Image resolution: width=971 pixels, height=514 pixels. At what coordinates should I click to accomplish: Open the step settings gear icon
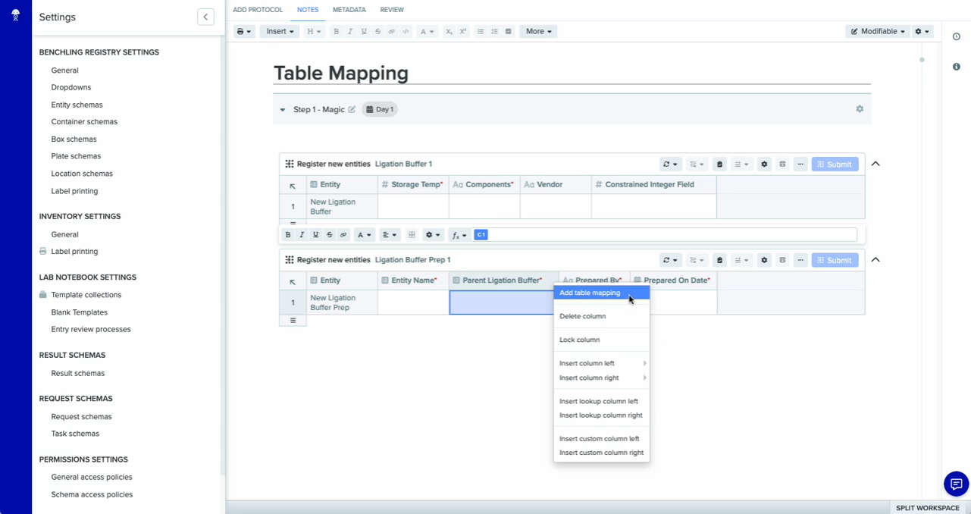click(860, 109)
